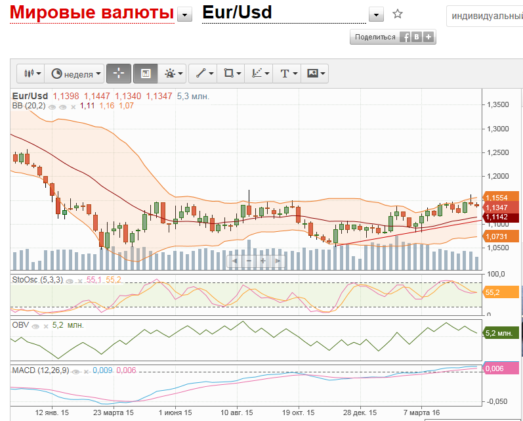Open the rectangle shapes tool menu

point(231,74)
